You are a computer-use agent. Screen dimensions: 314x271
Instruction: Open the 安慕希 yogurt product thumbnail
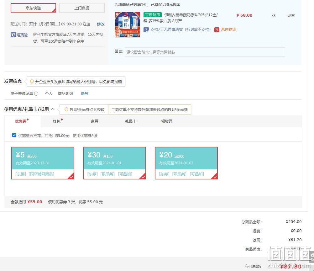(x=128, y=25)
